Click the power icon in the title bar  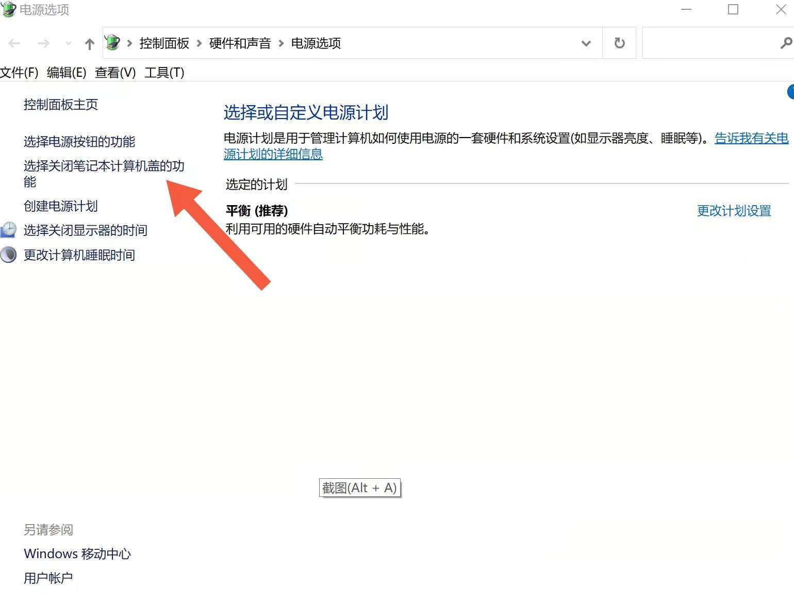[x=8, y=9]
